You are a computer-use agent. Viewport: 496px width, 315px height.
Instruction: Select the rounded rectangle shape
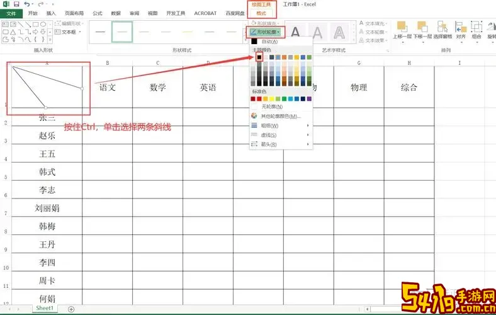(6, 32)
